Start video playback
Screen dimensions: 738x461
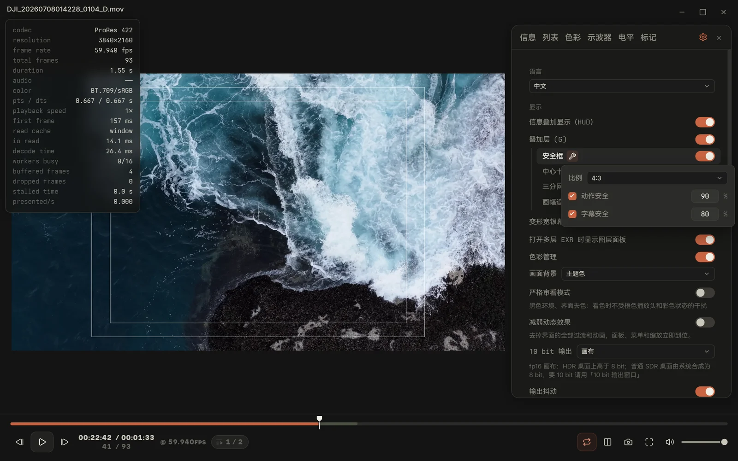click(x=42, y=442)
